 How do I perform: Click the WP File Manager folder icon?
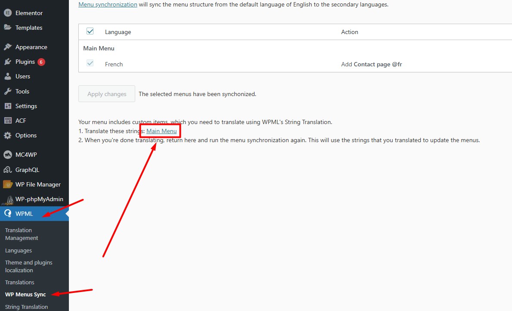point(8,184)
